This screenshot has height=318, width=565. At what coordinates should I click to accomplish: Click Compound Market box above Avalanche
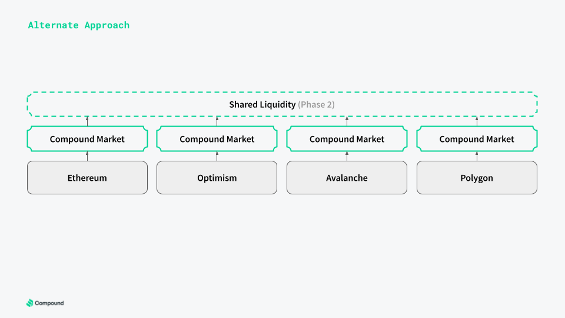(347, 139)
